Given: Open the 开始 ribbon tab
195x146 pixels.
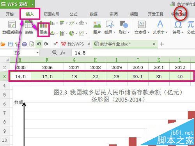Looking at the screenshot, I should click(10, 14).
